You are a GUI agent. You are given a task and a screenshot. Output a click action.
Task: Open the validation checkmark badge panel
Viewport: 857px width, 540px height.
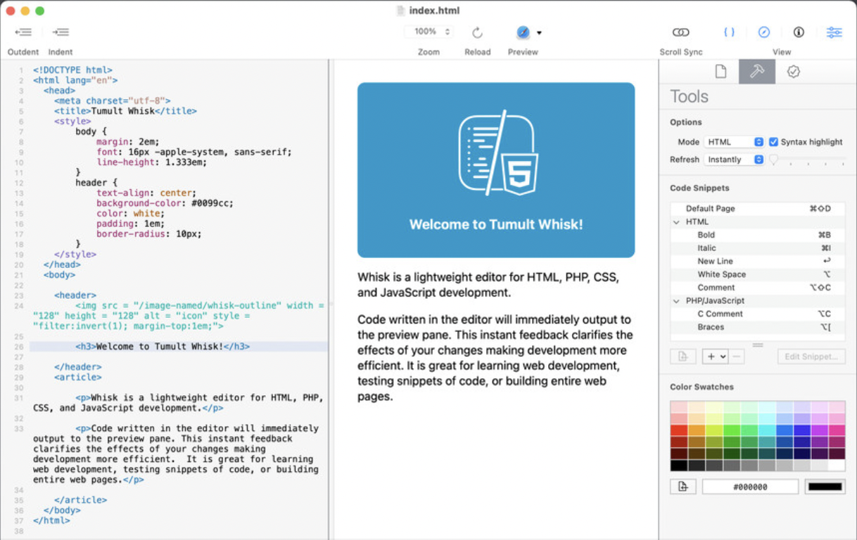[x=793, y=71]
